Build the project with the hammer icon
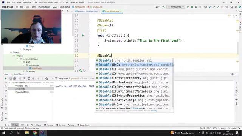The image size is (242, 136). tap(163, 7)
